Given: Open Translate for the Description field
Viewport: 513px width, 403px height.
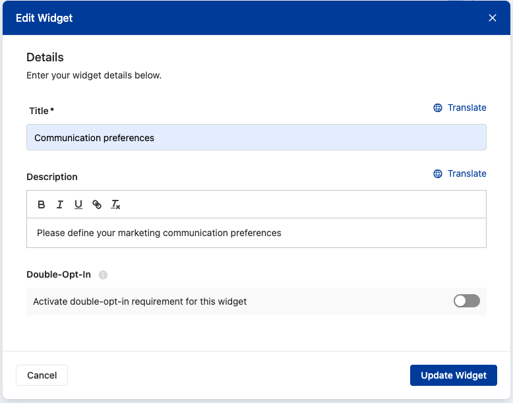Looking at the screenshot, I should point(466,174).
